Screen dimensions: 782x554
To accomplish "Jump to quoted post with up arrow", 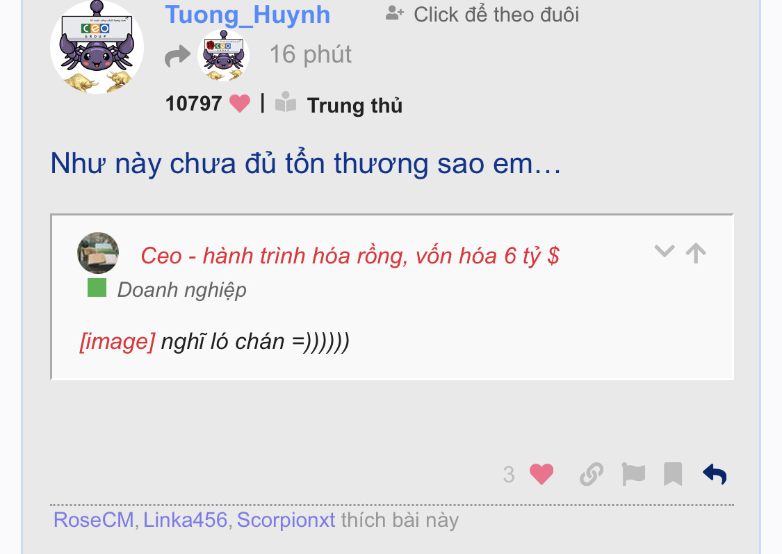I will click(x=696, y=253).
